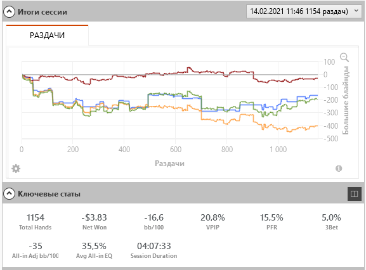
Task: Collapse the Итоги сессии section
Action: click(x=9, y=11)
